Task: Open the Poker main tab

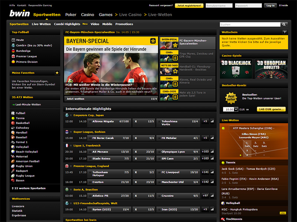Action: click(x=71, y=14)
